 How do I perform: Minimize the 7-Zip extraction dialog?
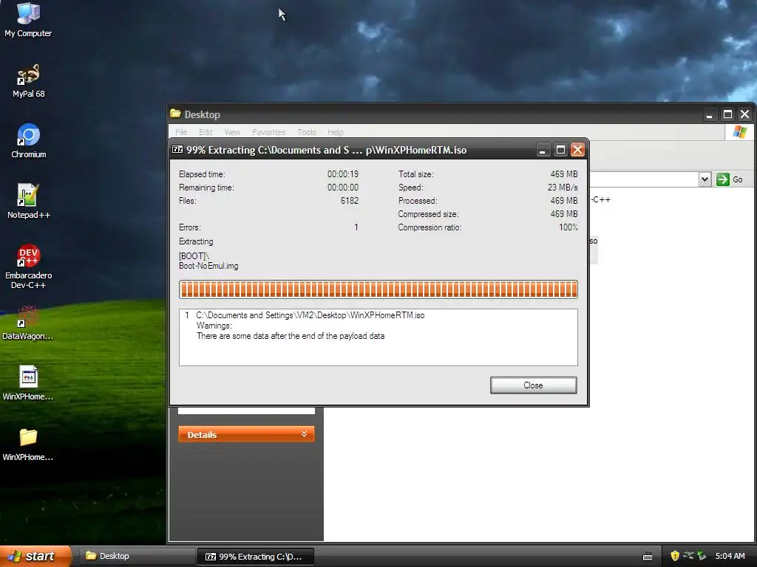[x=543, y=150]
